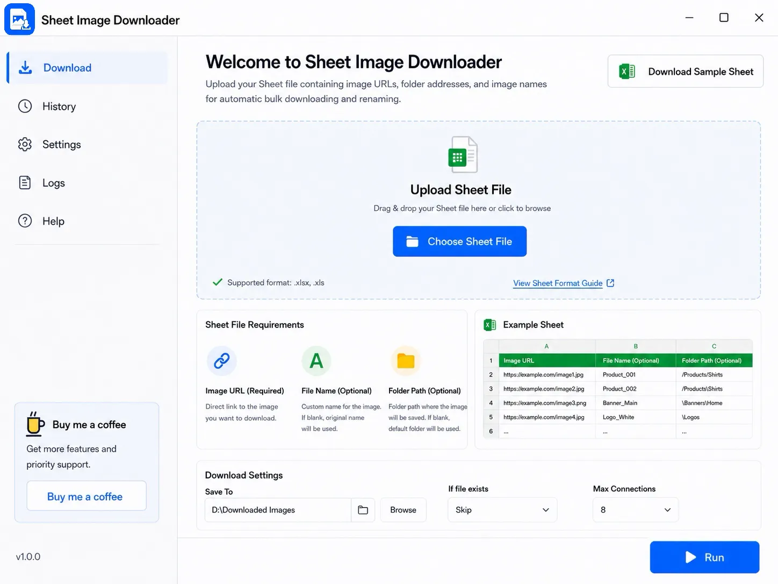Select the File Name (Optional) header cell

coord(636,360)
